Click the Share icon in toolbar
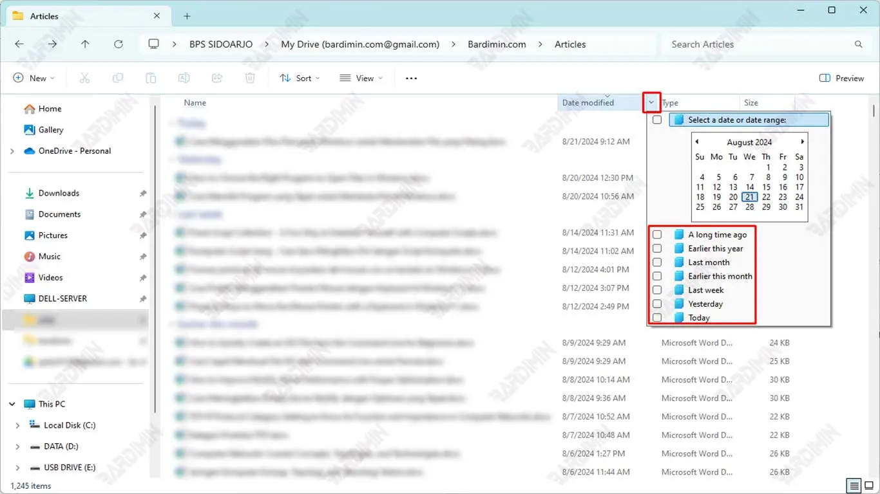The height and width of the screenshot is (494, 880). (217, 78)
